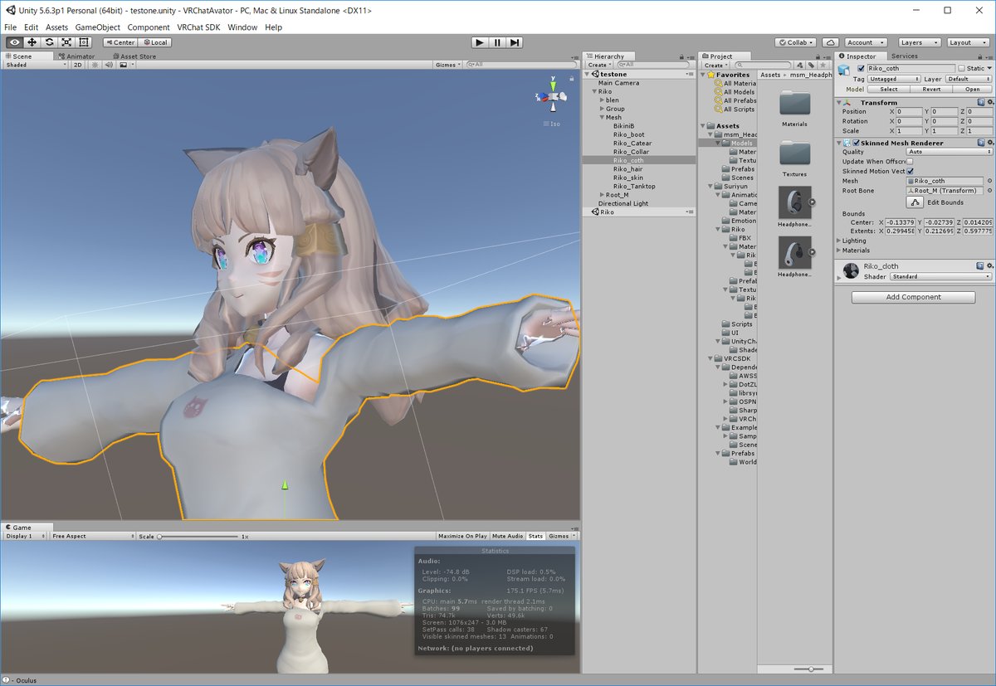Image resolution: width=996 pixels, height=686 pixels.
Task: Click the Edit Bounds icon button
Action: [x=915, y=202]
